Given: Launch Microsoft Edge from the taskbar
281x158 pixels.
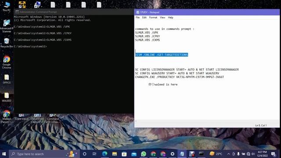Looking at the screenshot, I should coord(104,154).
